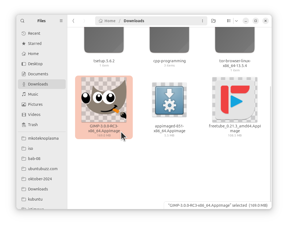Open Starred in sidebar

click(x=42, y=44)
